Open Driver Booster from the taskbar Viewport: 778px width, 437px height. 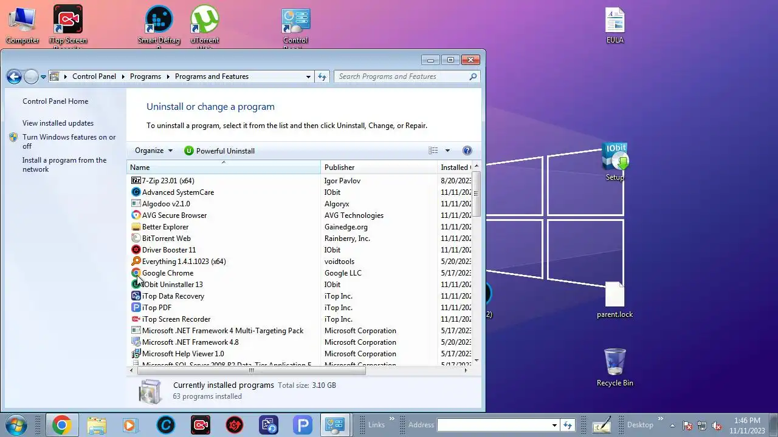(x=235, y=425)
